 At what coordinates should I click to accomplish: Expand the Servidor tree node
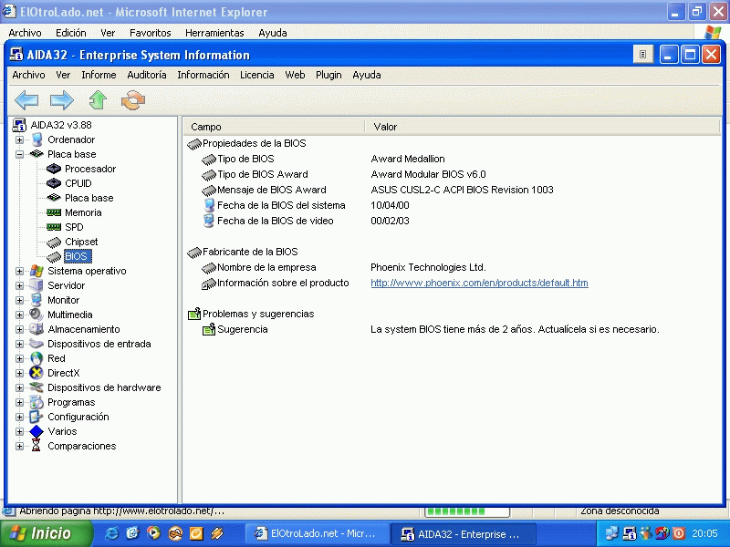click(x=19, y=285)
